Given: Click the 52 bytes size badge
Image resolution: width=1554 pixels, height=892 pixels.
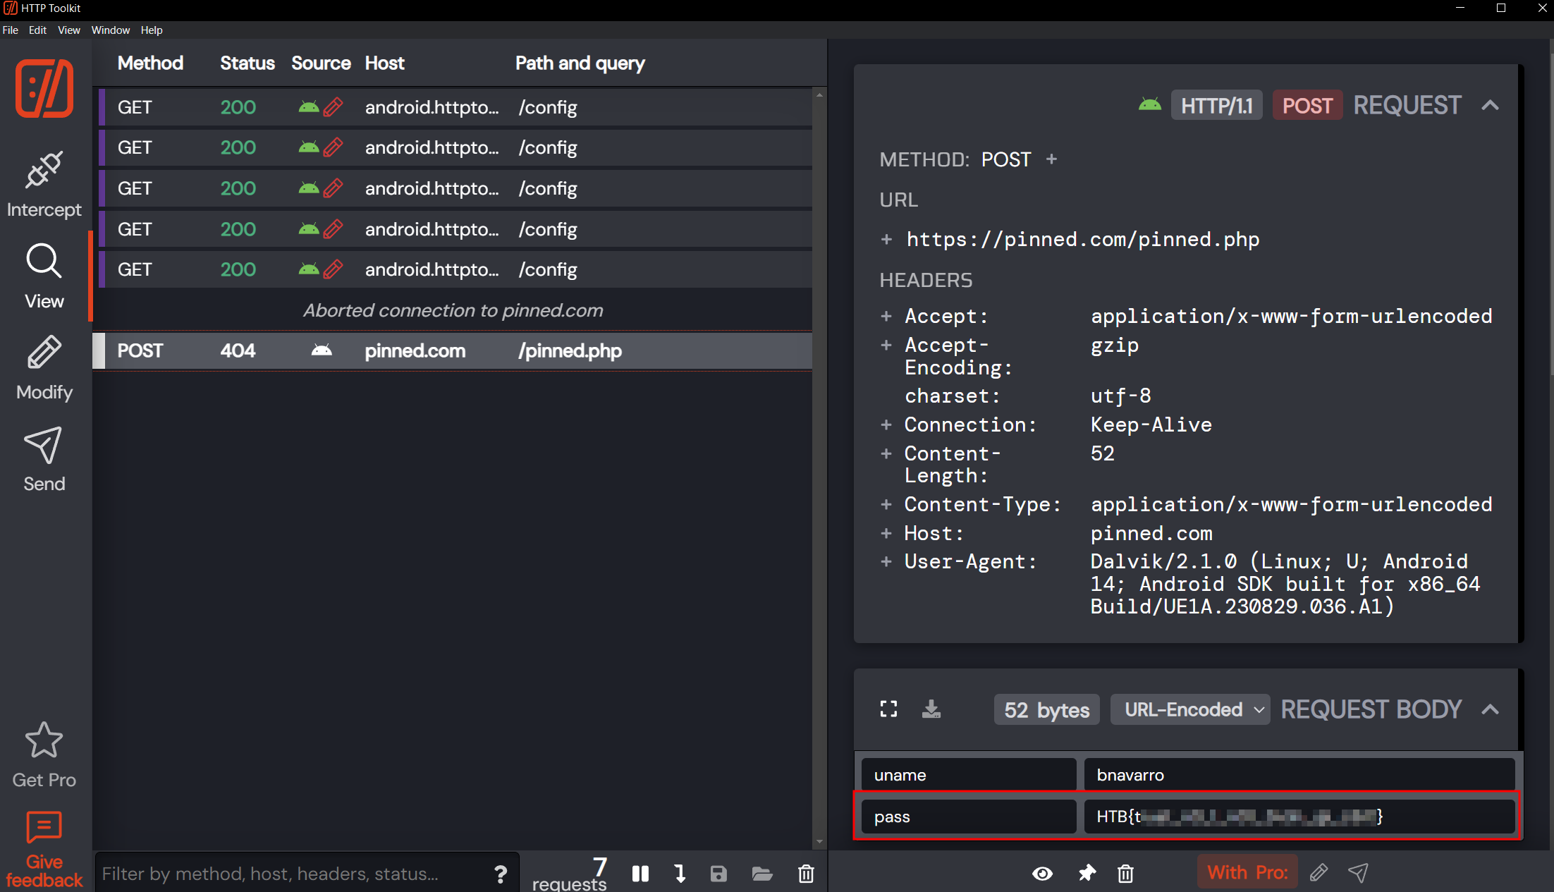Looking at the screenshot, I should (1047, 709).
